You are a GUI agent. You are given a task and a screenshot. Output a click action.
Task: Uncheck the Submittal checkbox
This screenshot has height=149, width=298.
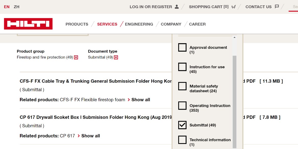[182, 125]
